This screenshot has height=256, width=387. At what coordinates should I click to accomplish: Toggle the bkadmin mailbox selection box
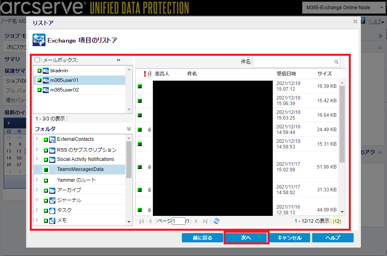[x=39, y=71]
